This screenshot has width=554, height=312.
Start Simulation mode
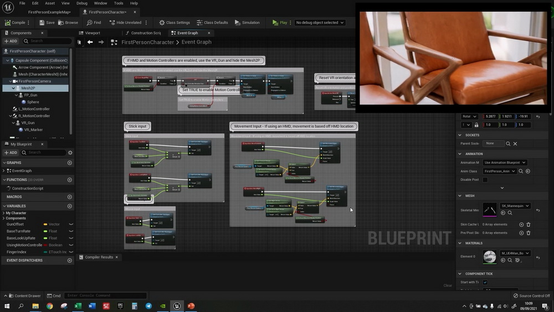point(247,23)
